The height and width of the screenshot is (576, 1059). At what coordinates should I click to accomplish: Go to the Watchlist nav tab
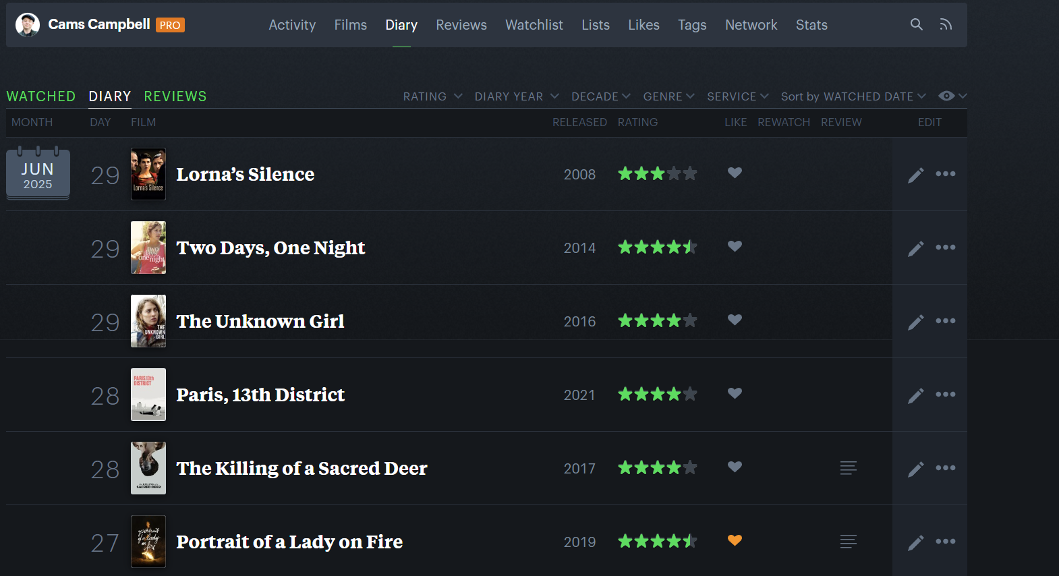pyautogui.click(x=534, y=25)
